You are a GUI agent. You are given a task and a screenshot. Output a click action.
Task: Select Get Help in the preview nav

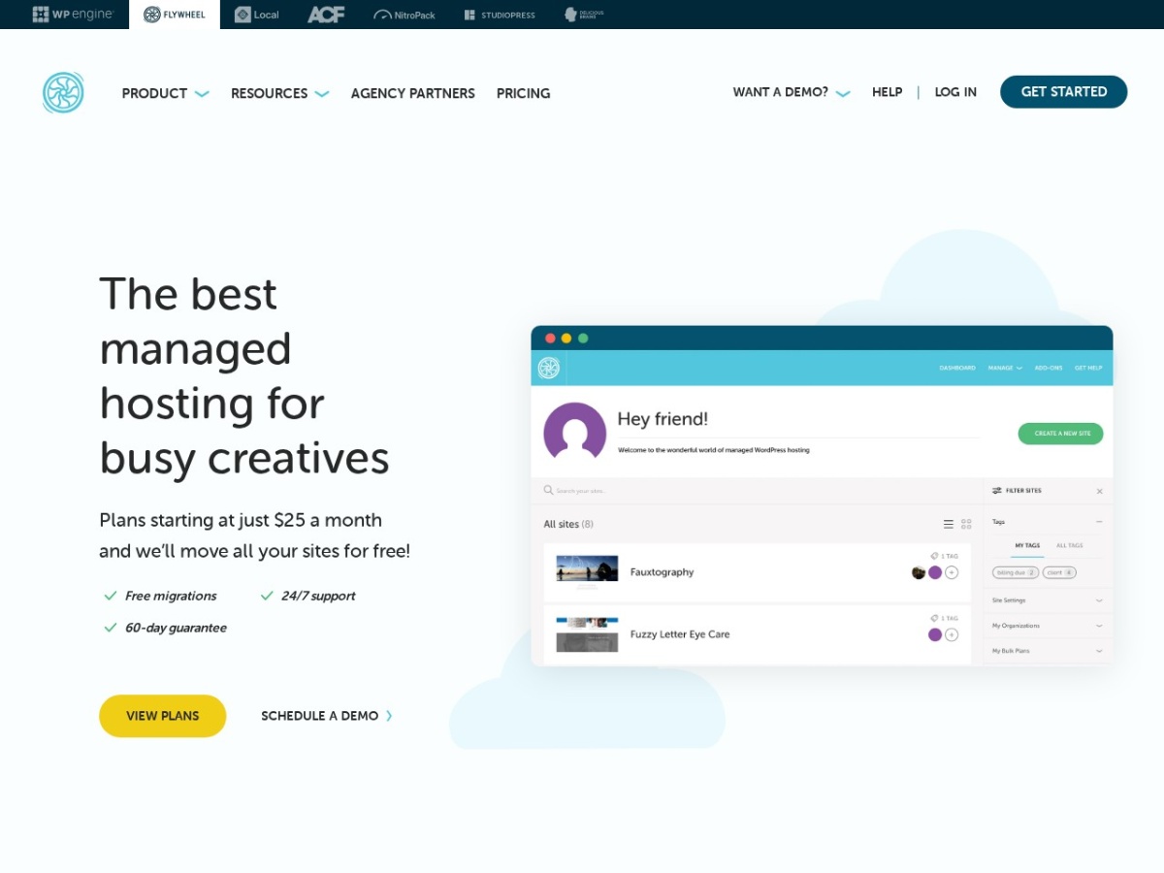[1088, 368]
